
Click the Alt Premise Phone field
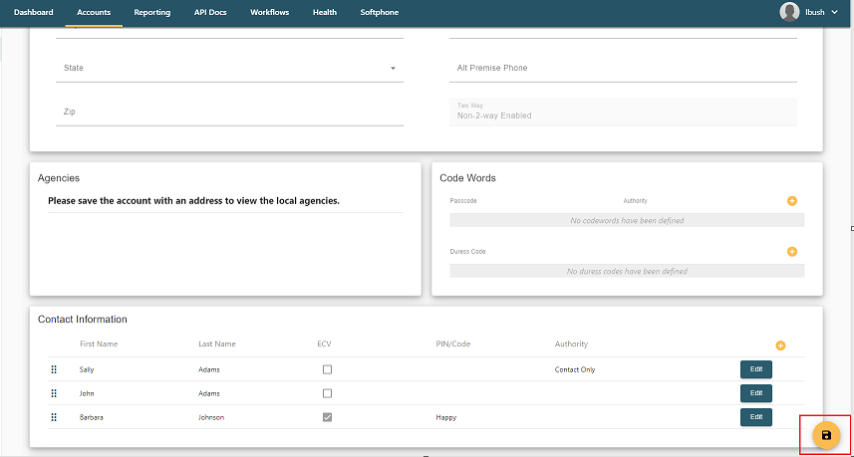[622, 69]
